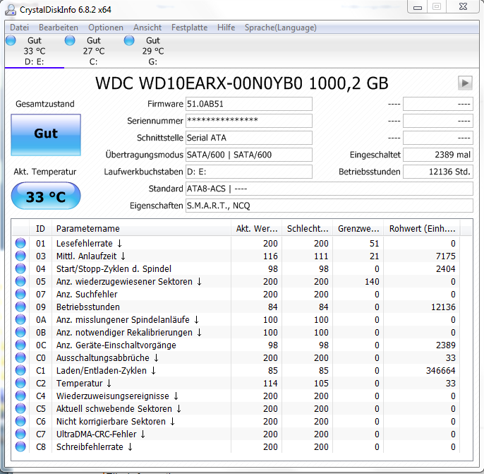Screen dimensions: 484x474
Task: Click status orb of Temperatur row
Action: pyautogui.click(x=20, y=383)
